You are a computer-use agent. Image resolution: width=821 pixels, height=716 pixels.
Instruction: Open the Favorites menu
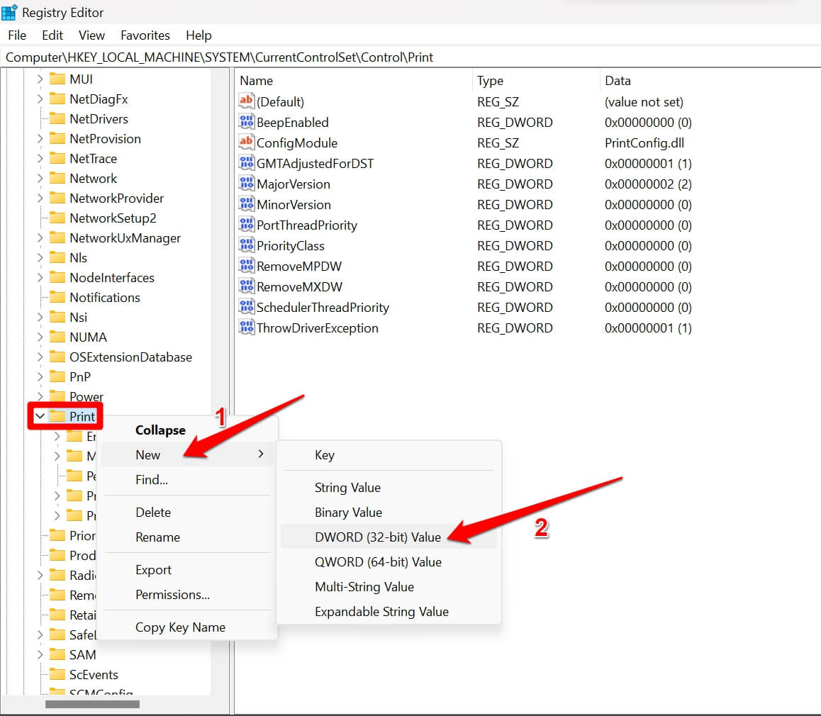(145, 35)
